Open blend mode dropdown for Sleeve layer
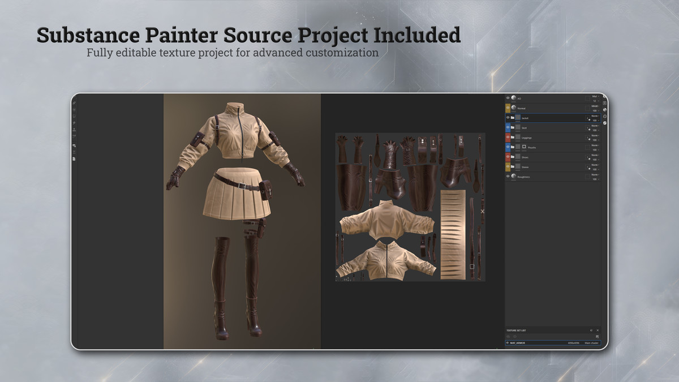 click(x=595, y=165)
